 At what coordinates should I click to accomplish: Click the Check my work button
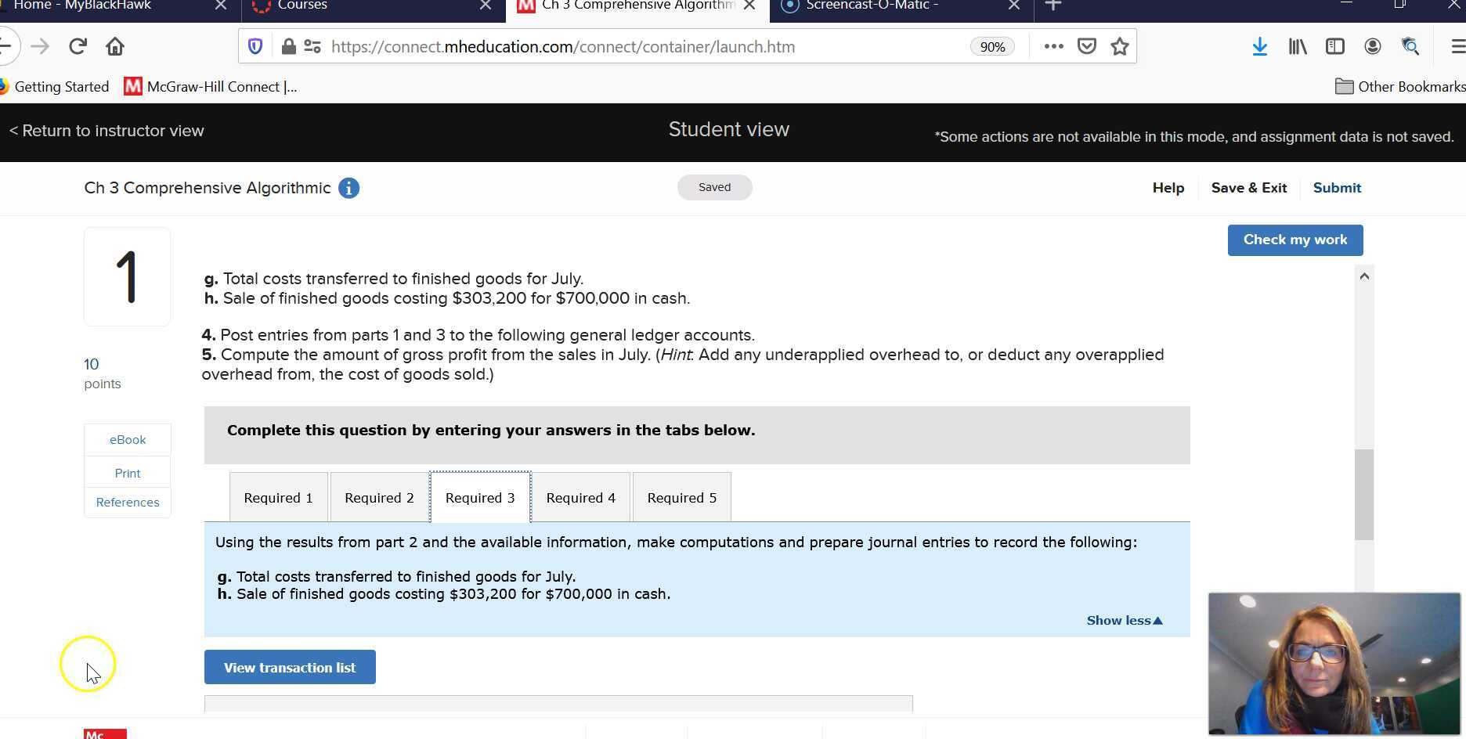pos(1294,240)
